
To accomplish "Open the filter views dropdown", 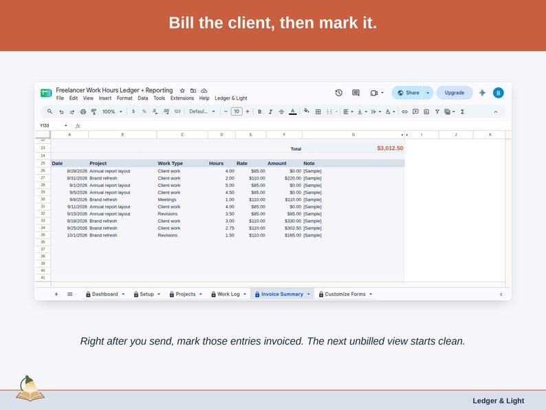I will [x=450, y=112].
